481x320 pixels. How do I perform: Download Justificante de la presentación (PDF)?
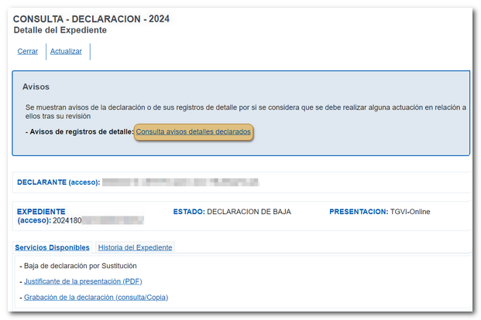coord(83,281)
